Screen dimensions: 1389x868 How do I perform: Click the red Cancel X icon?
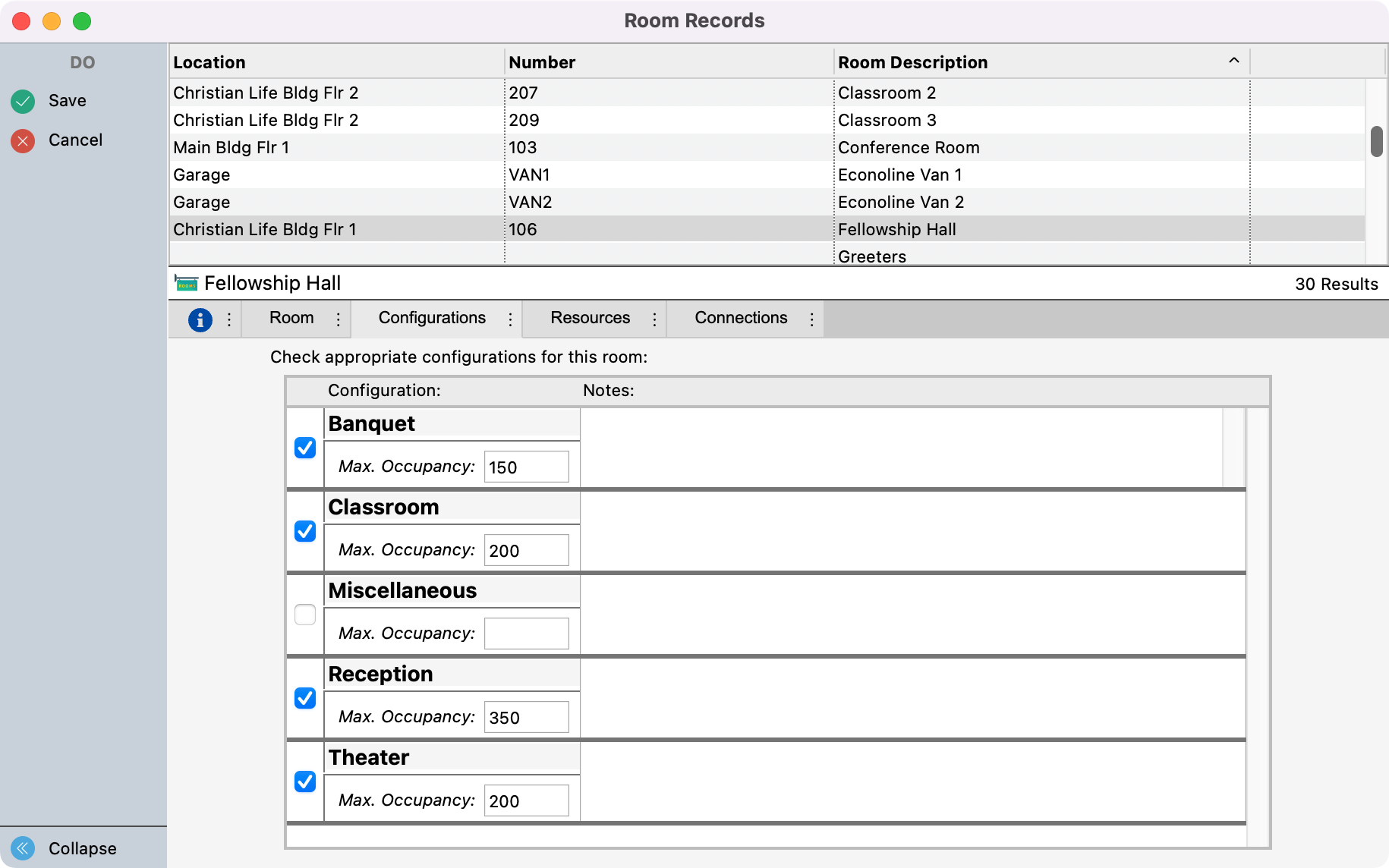coord(23,140)
